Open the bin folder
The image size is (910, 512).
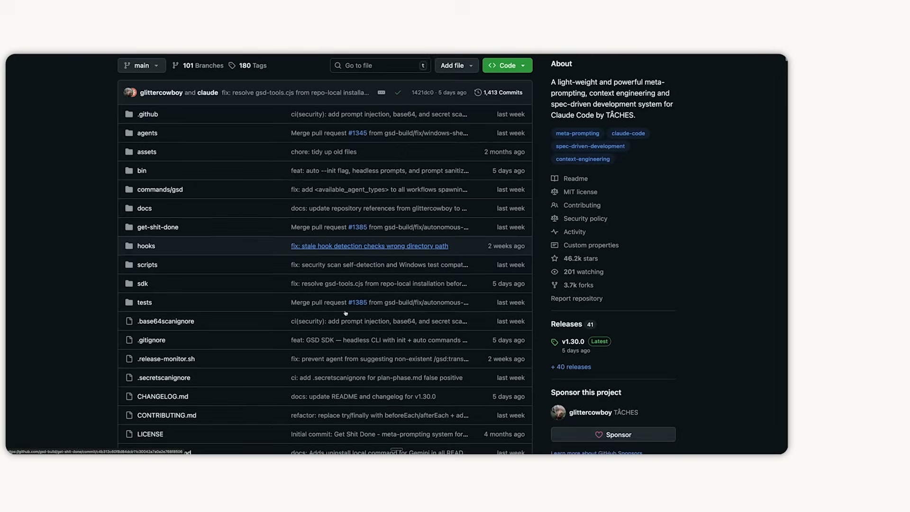point(142,171)
